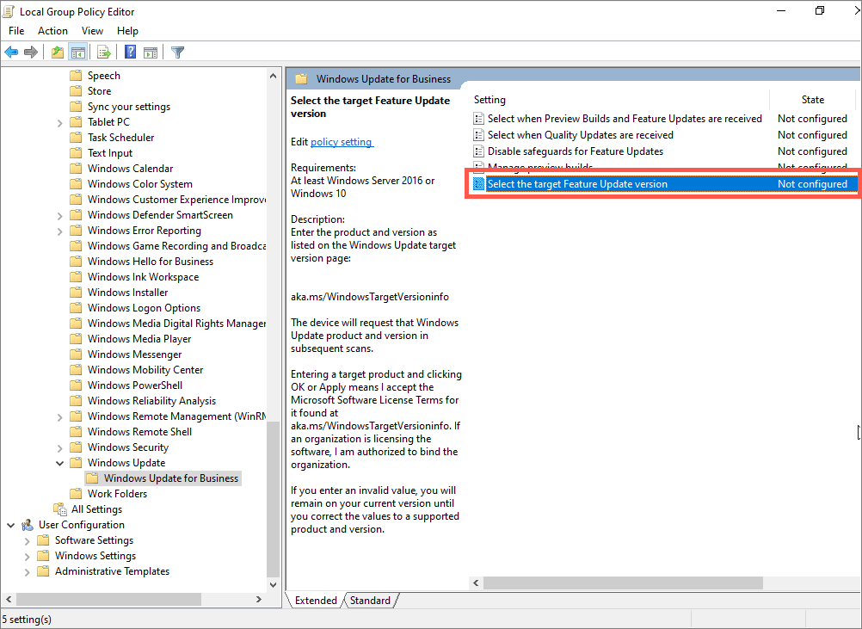This screenshot has width=862, height=629.
Task: Open the View menu
Action: click(92, 31)
